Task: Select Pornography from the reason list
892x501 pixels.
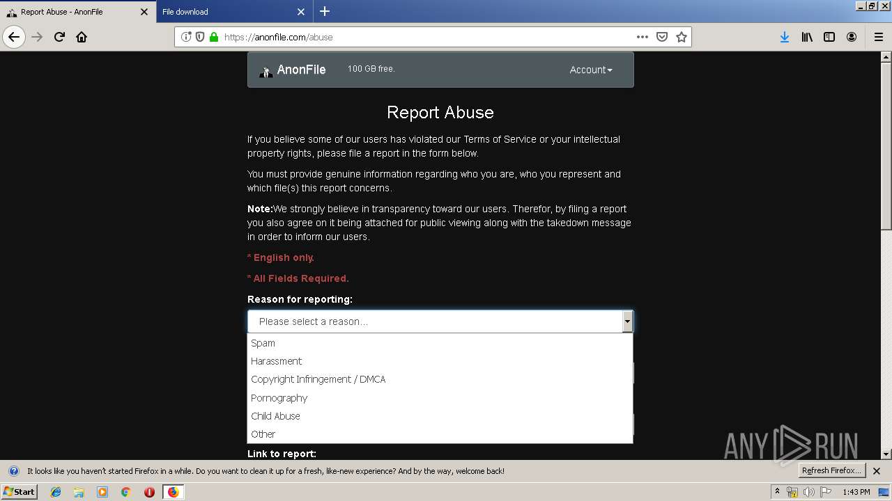Action: click(x=440, y=398)
